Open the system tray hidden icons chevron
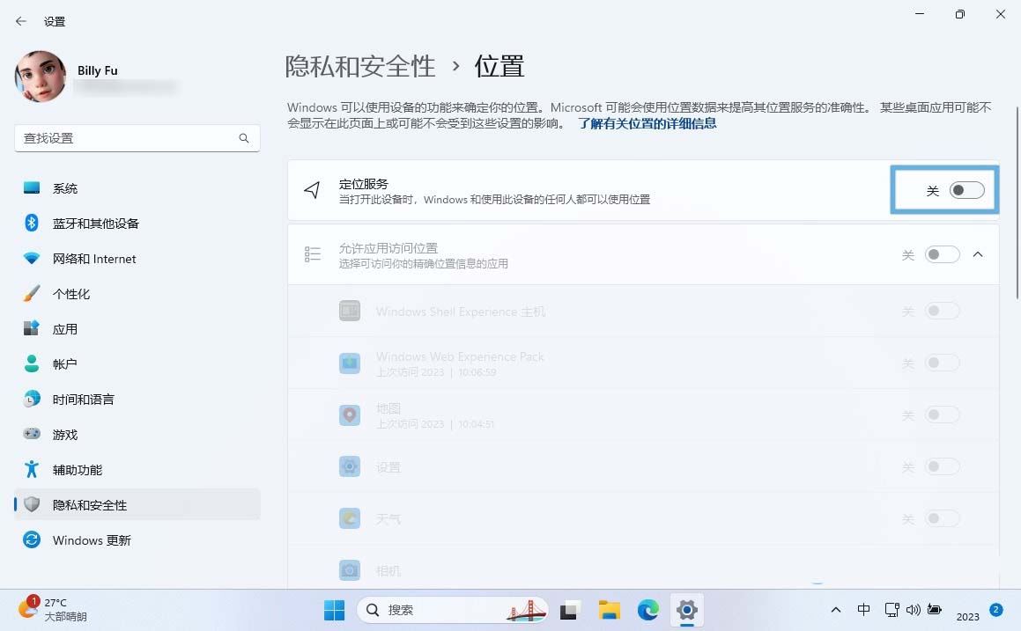This screenshot has width=1021, height=631. click(835, 610)
